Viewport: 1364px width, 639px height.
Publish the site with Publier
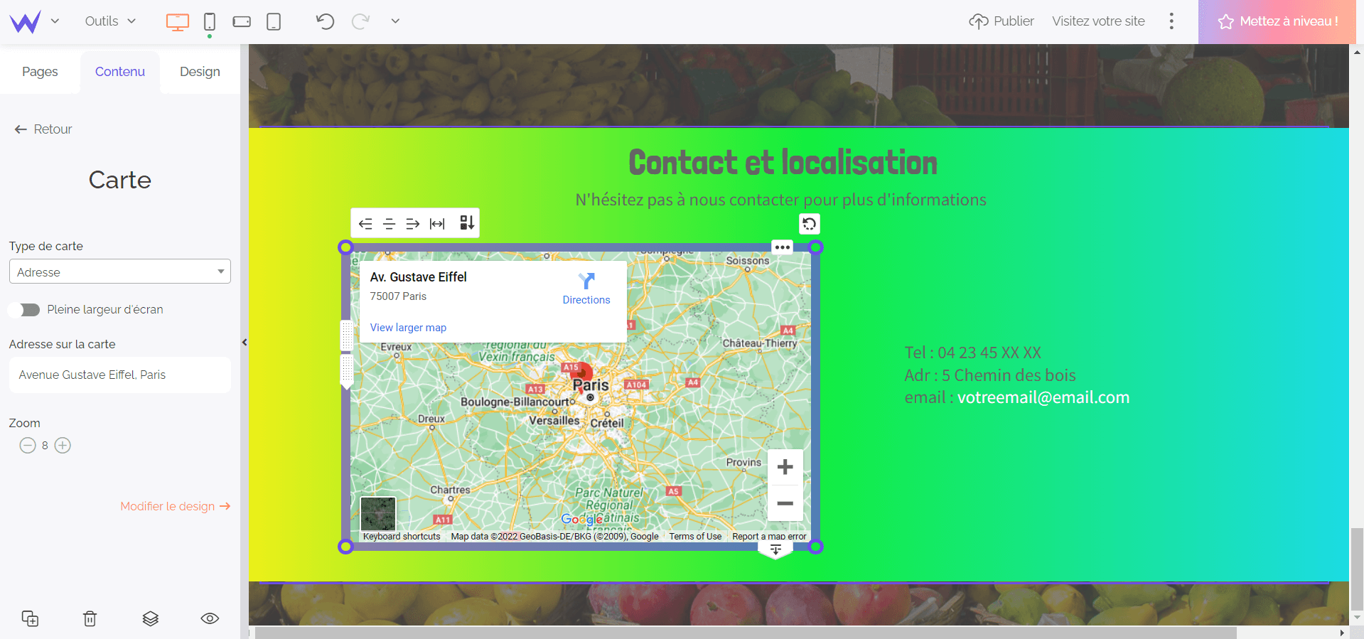(x=1001, y=21)
